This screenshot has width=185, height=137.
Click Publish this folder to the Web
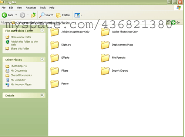tap(24, 43)
